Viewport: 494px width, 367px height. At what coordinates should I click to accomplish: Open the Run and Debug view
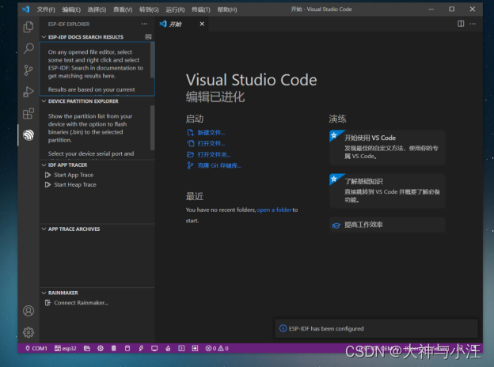coord(28,92)
